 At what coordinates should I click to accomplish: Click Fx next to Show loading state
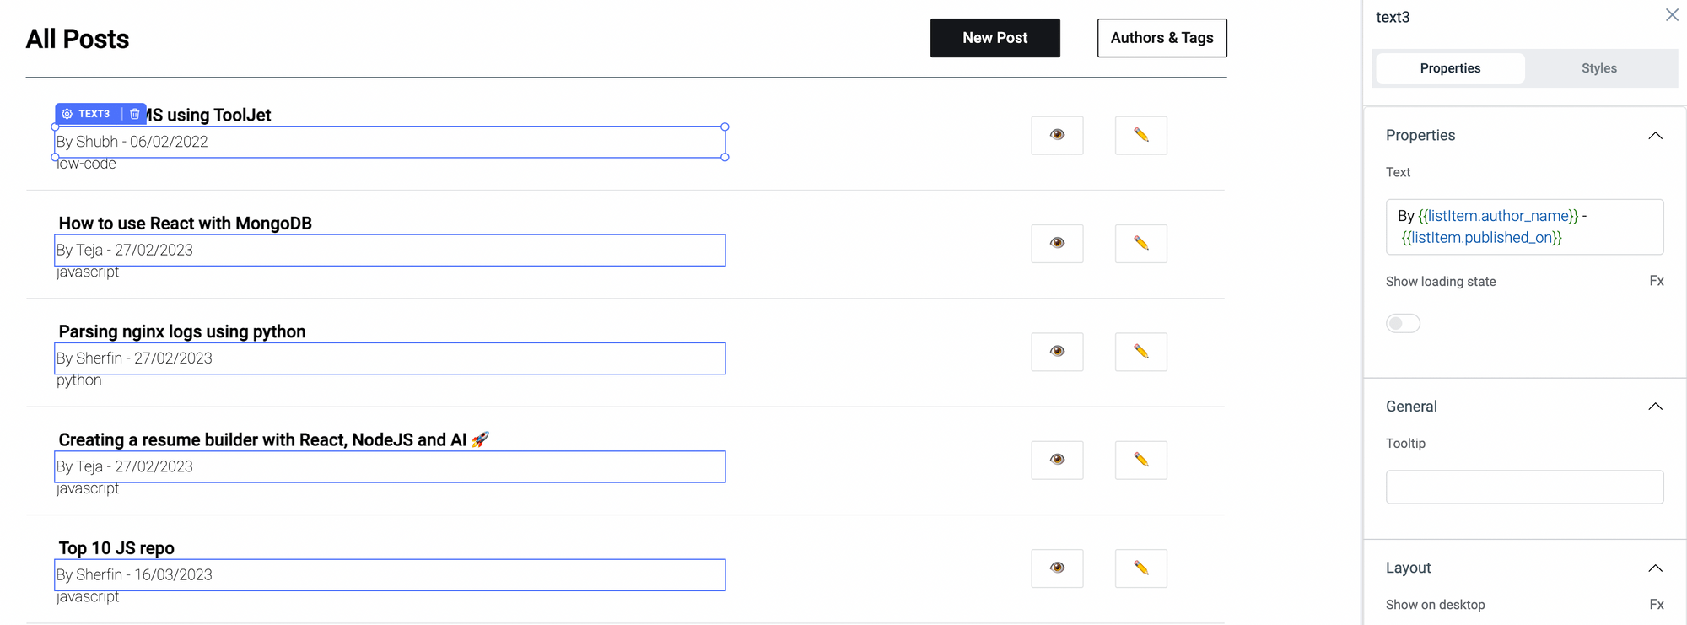(1656, 281)
